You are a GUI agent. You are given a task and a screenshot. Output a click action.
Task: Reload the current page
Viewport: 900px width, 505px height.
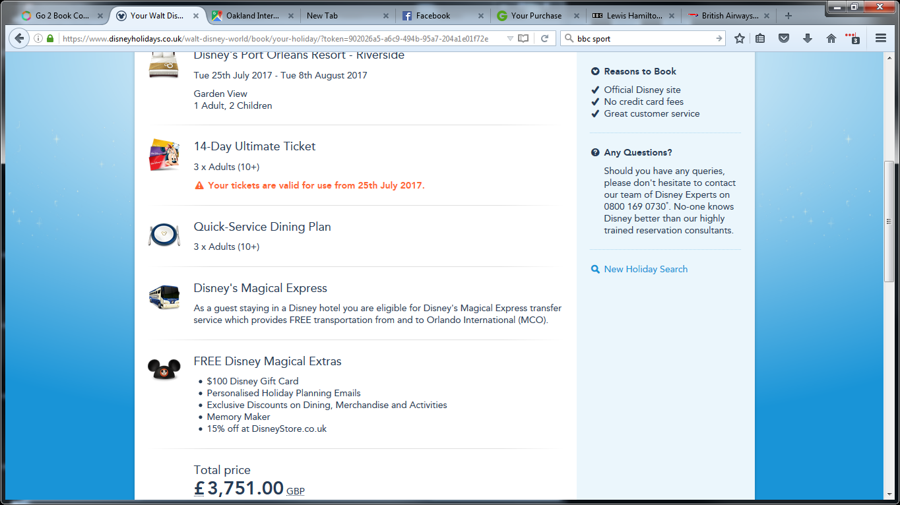(x=544, y=38)
